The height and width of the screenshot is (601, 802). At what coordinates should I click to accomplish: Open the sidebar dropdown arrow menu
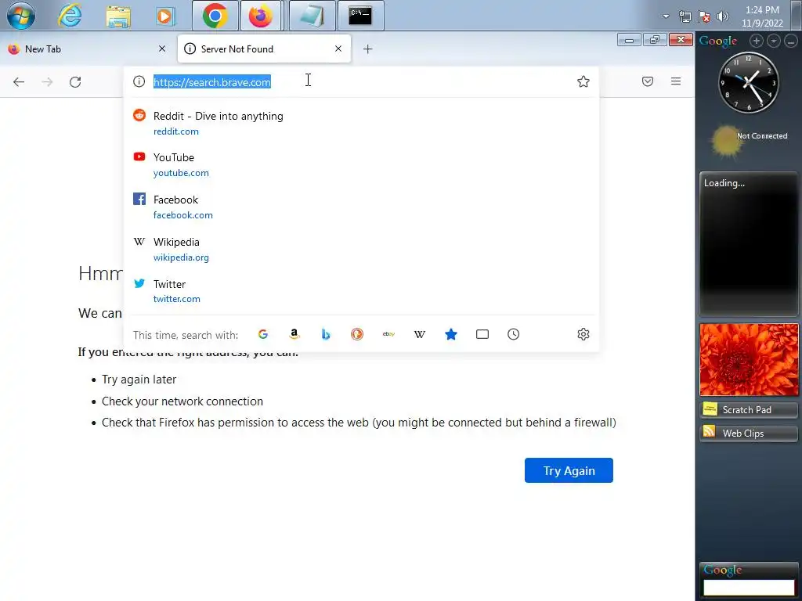coord(774,41)
